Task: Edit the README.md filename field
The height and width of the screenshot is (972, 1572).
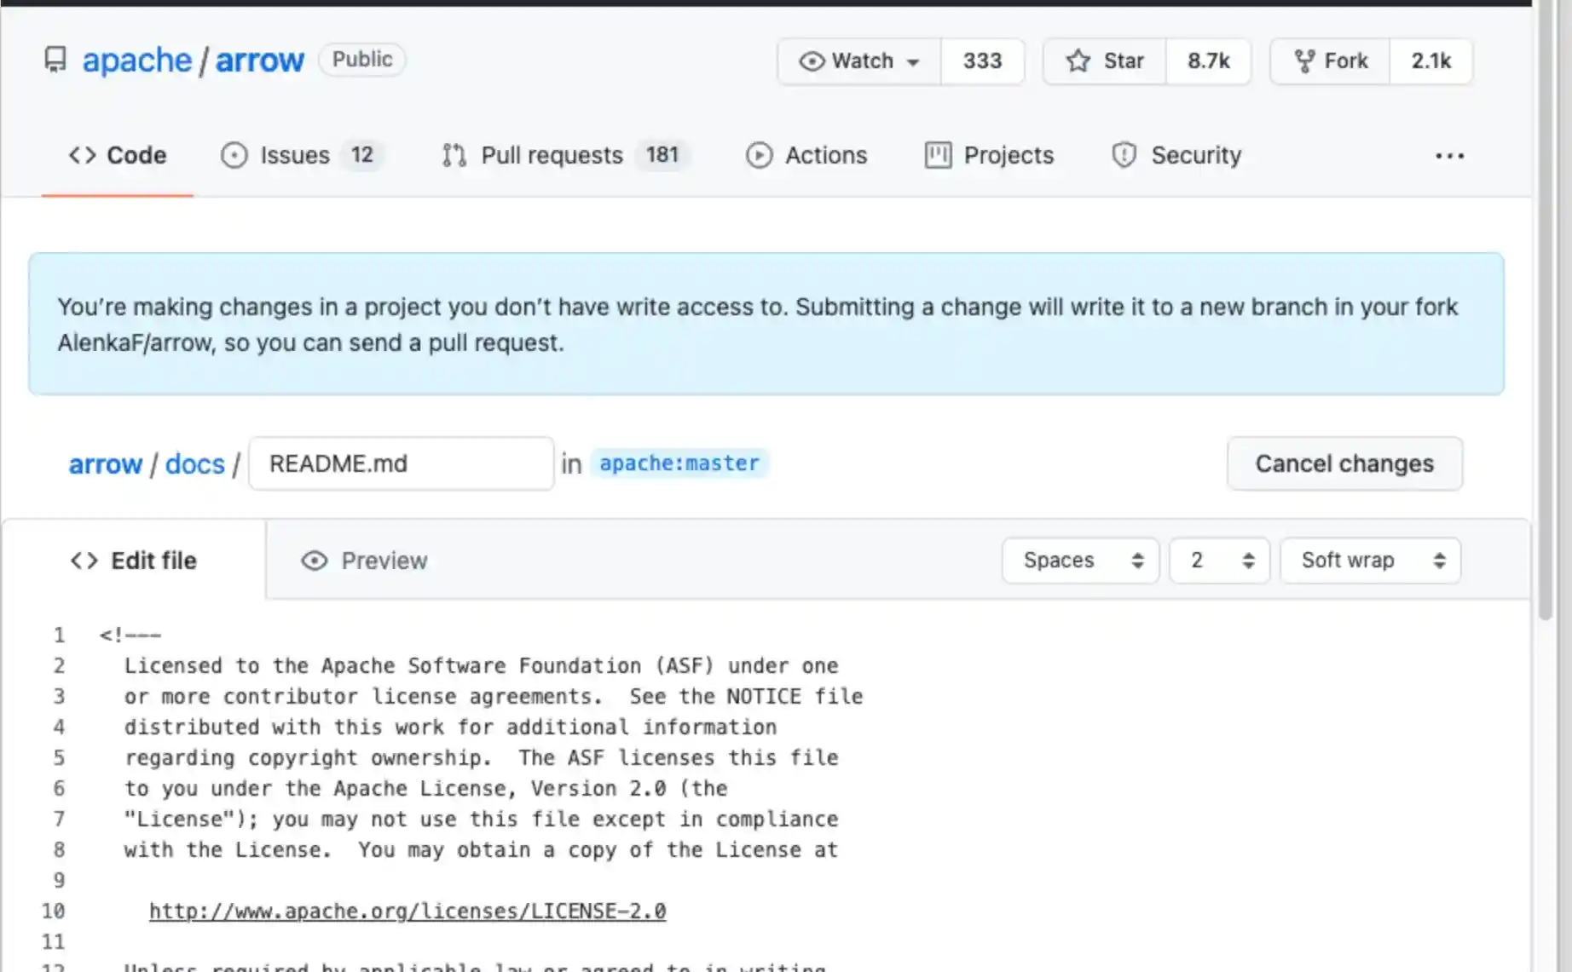Action: coord(400,463)
